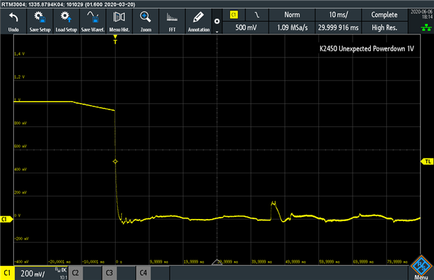Expand toolbar settings gear dropdown
The width and height of the screenshot is (434, 280).
217,21
